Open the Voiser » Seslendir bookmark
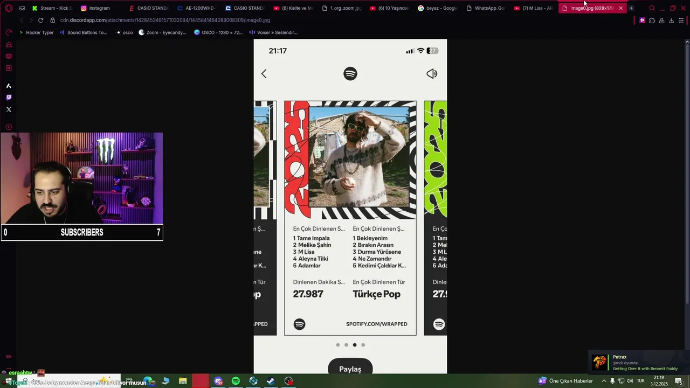This screenshot has height=388, width=690. pyautogui.click(x=274, y=32)
